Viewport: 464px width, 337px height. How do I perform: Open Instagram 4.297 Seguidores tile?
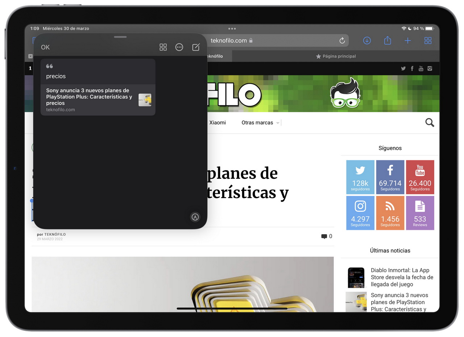(360, 213)
